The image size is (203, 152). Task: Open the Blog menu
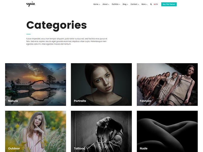[x=125, y=4]
